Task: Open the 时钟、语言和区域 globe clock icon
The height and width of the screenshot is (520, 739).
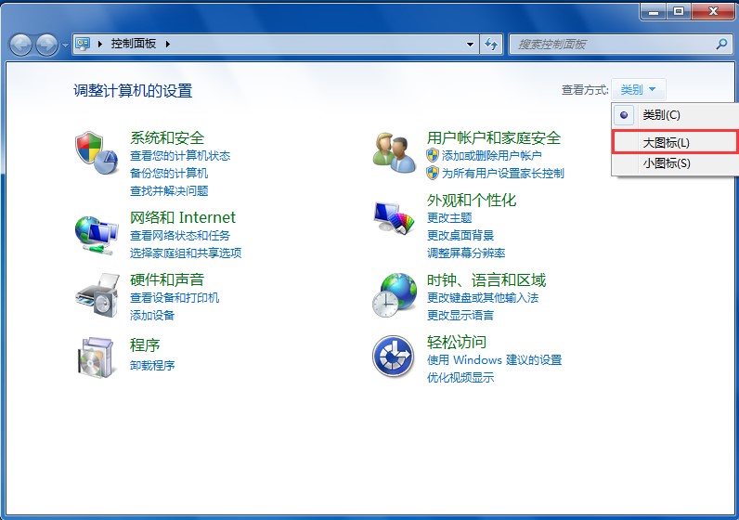Action: [395, 295]
